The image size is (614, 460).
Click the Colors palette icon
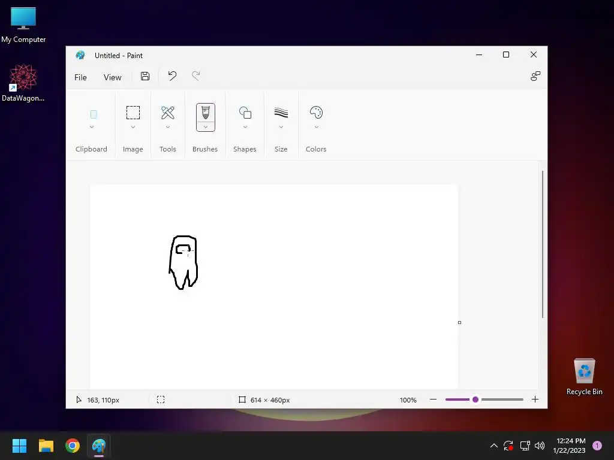pyautogui.click(x=316, y=113)
